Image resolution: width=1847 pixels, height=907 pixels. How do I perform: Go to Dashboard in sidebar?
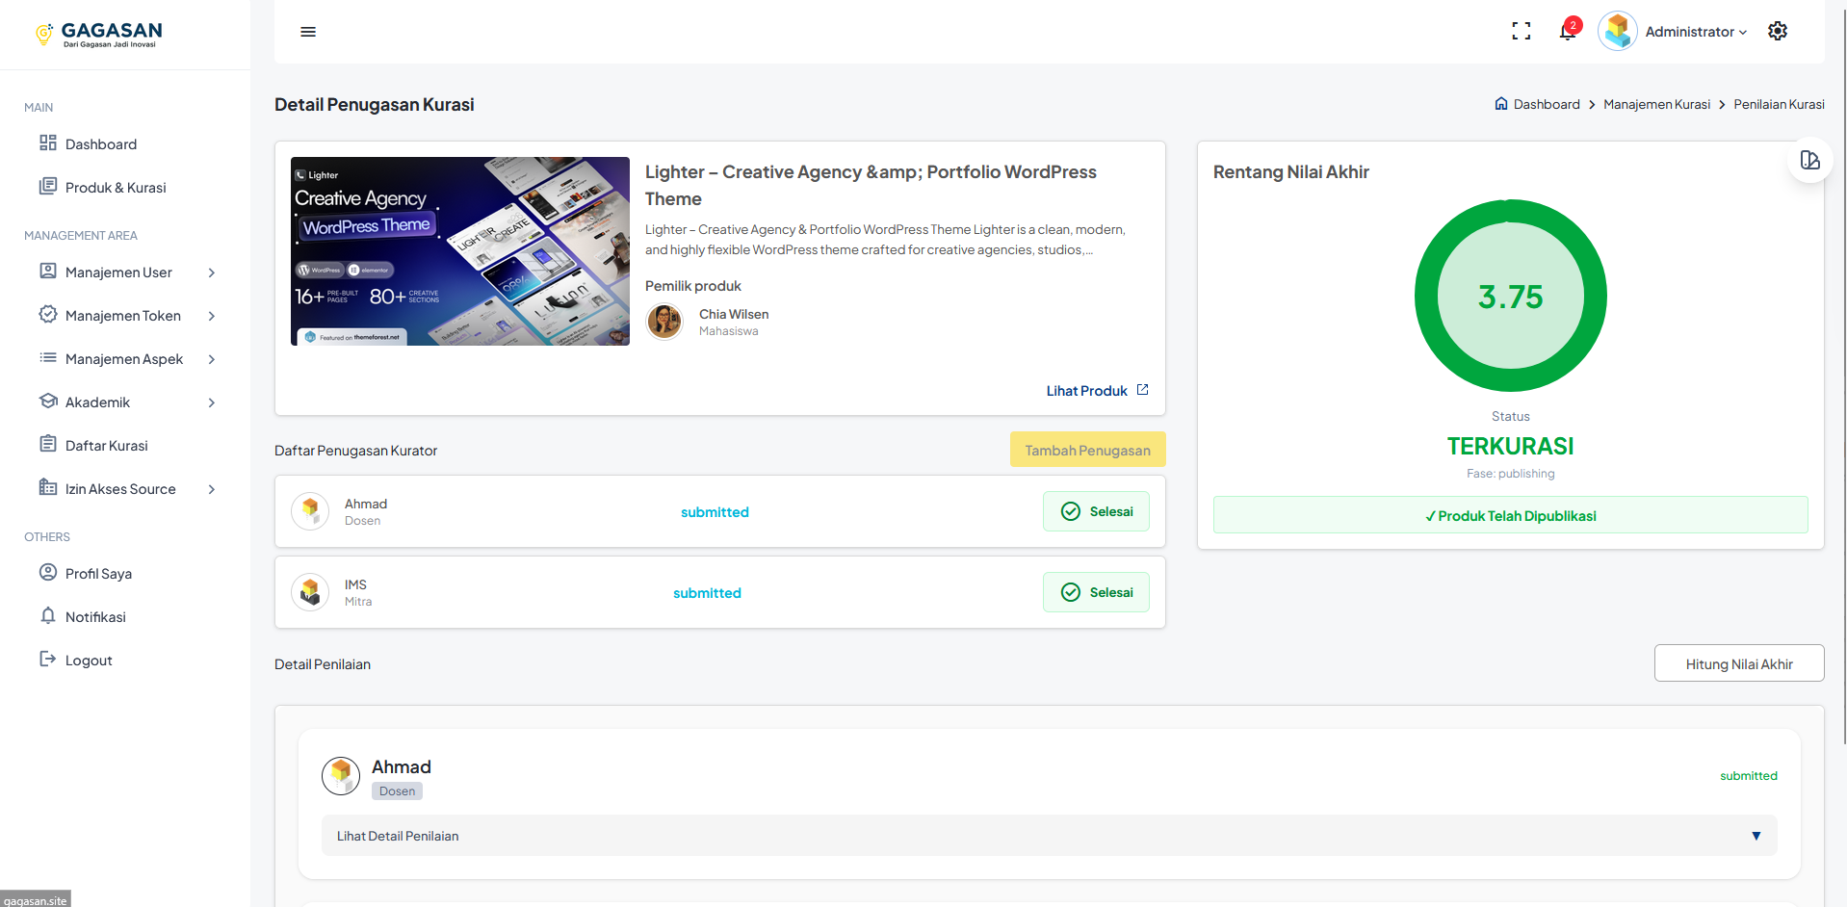[x=101, y=144]
